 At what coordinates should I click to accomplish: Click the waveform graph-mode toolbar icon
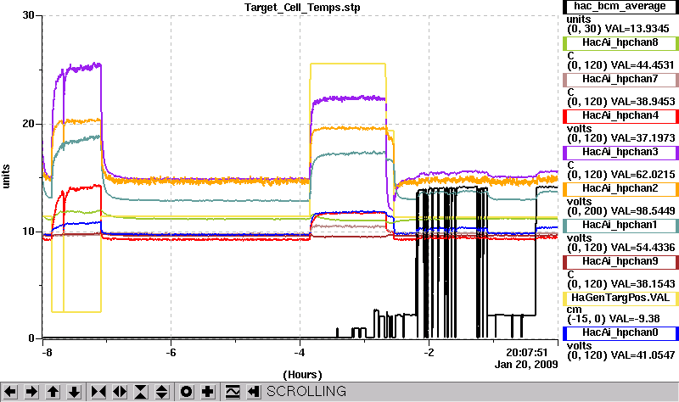click(233, 392)
